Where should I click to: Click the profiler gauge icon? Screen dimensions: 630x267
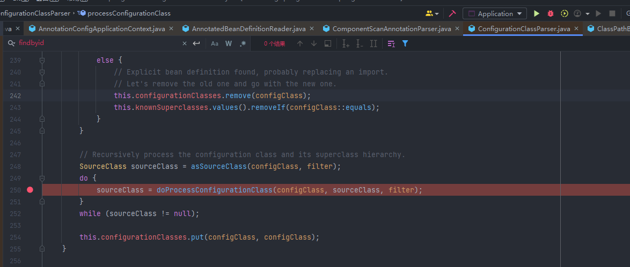578,13
